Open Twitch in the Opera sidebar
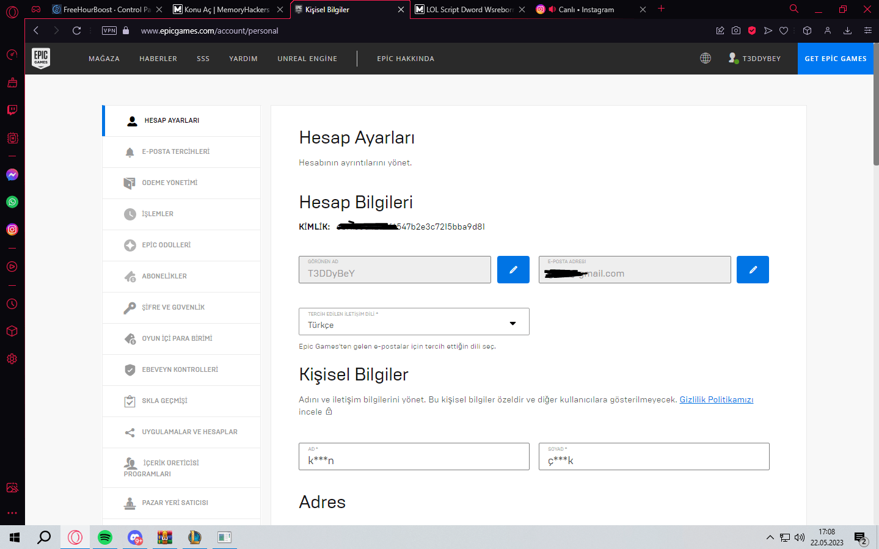 click(x=12, y=110)
